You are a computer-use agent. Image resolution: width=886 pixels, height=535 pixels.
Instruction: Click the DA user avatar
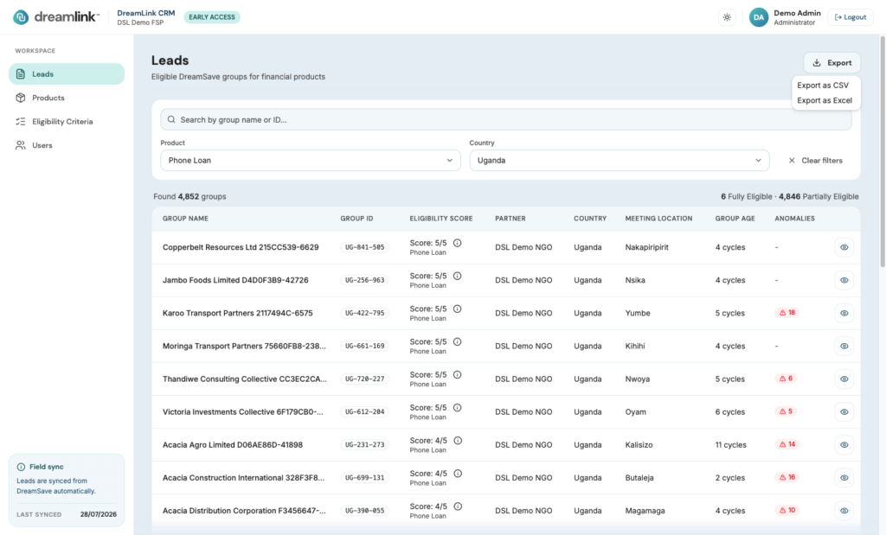(758, 17)
